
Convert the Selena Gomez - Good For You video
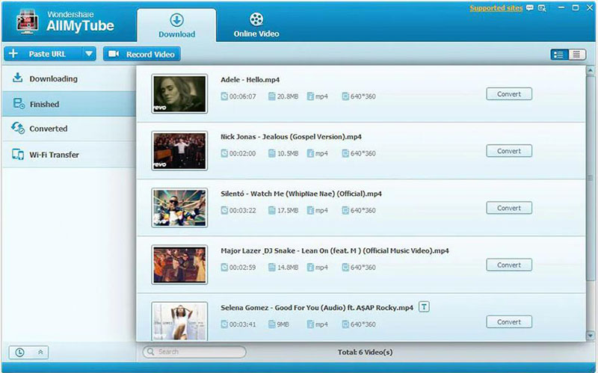[x=509, y=322]
